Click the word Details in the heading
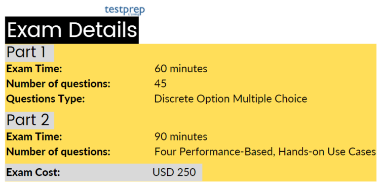Viewport: 380px width, 188px height. click(x=103, y=30)
